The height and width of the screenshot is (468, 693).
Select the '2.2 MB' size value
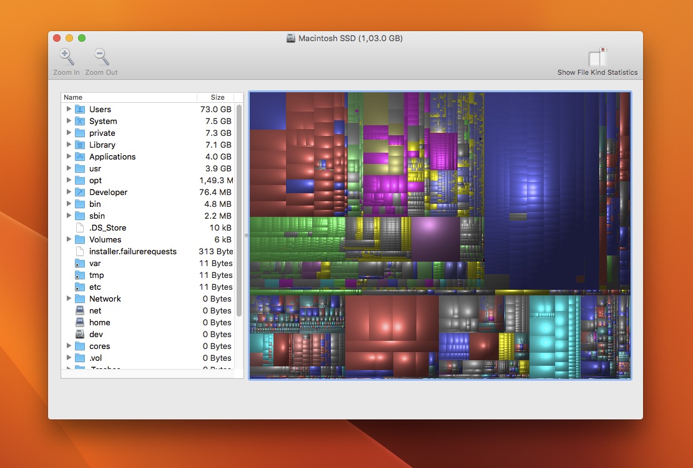pyautogui.click(x=218, y=216)
